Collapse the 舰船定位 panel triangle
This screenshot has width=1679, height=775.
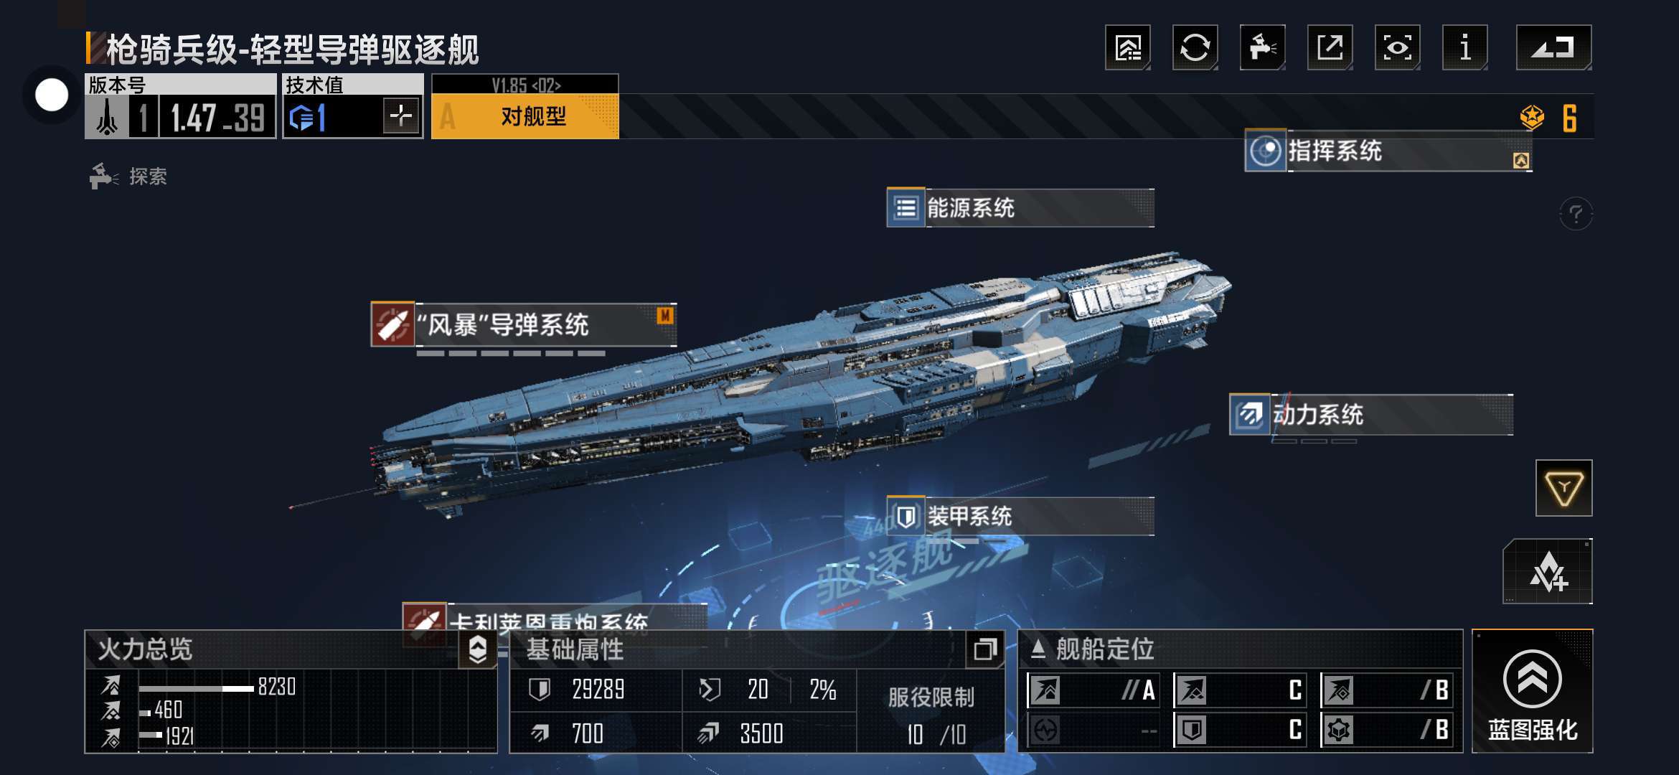pyautogui.click(x=1038, y=649)
